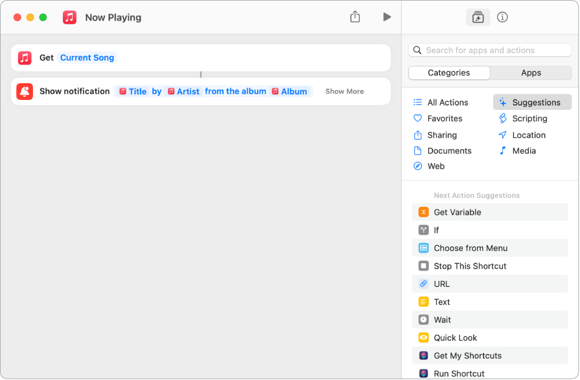This screenshot has height=380, width=580.
Task: Open the Favorites category
Action: pos(444,119)
